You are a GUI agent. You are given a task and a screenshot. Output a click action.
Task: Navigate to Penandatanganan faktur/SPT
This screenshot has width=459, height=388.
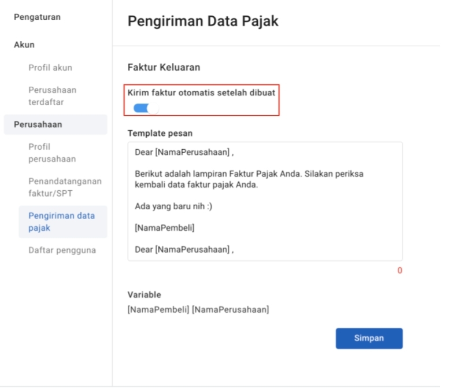coord(65,187)
